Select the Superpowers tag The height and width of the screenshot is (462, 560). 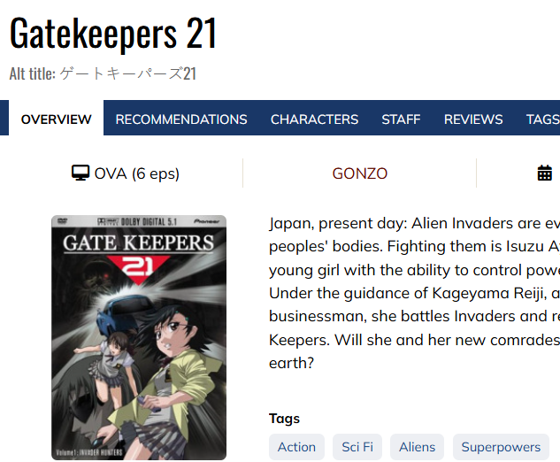point(501,447)
